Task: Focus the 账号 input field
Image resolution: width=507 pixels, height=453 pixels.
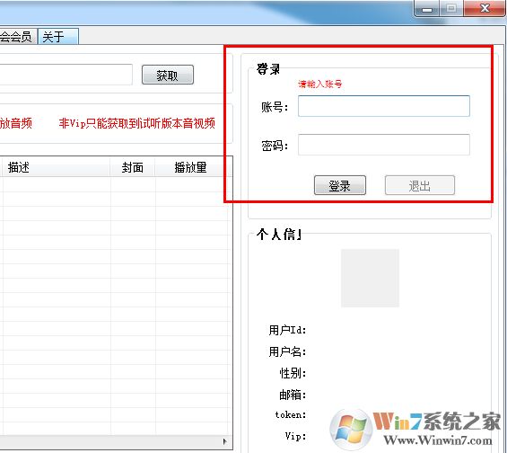Action: [x=384, y=106]
